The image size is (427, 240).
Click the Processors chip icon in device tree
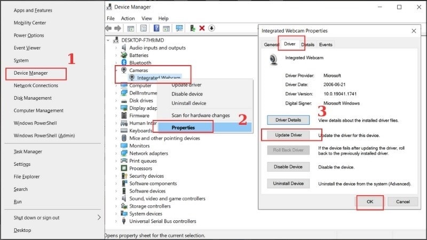[124, 169]
